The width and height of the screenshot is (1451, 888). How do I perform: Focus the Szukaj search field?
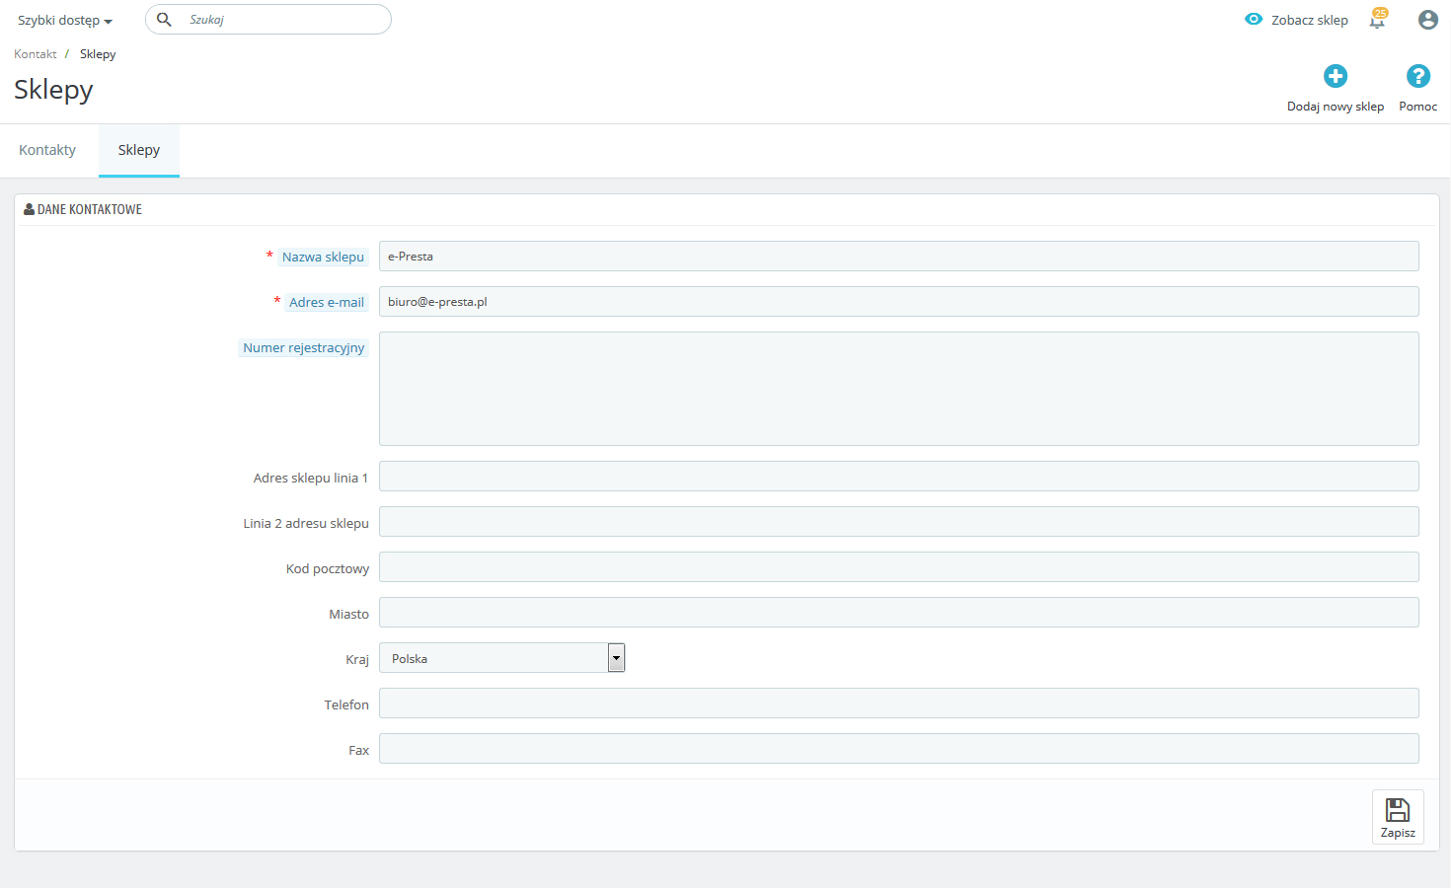tap(281, 20)
